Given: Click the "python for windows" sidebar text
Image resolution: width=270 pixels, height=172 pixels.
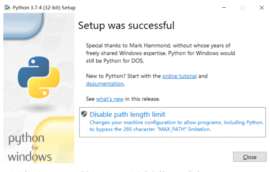Looking at the screenshot, I should point(30,147).
